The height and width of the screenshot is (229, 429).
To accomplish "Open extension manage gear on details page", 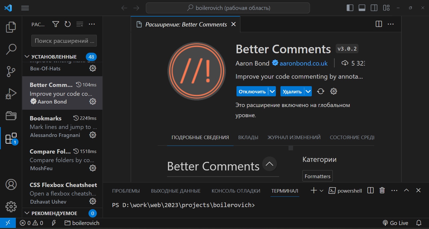I will (x=334, y=91).
